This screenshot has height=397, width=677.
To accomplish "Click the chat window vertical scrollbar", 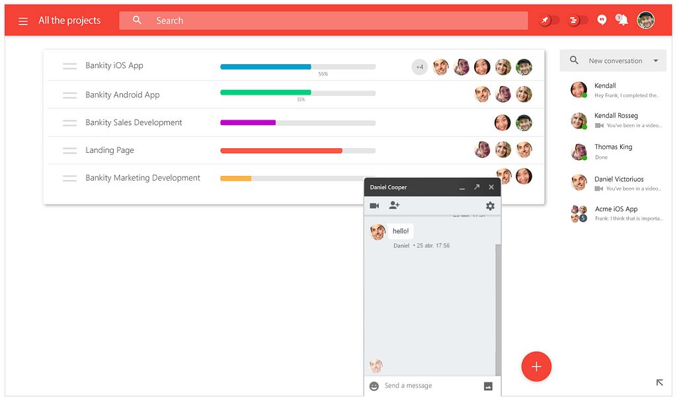I will pos(498,310).
